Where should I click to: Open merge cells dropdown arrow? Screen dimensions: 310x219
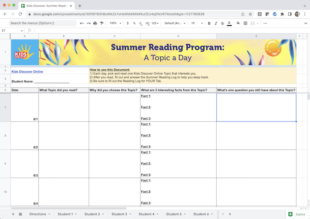[x=258, y=23]
